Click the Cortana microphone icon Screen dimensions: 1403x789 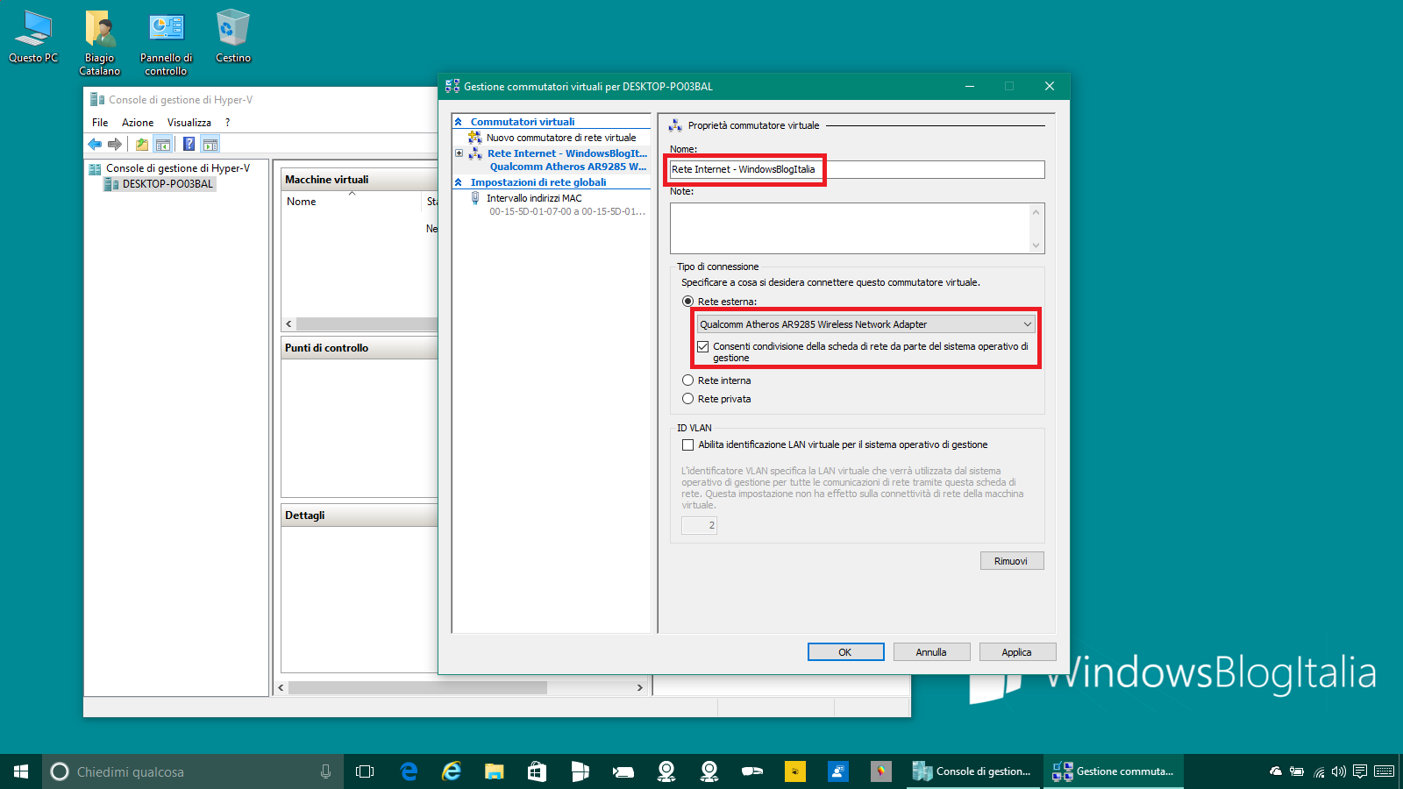[325, 771]
